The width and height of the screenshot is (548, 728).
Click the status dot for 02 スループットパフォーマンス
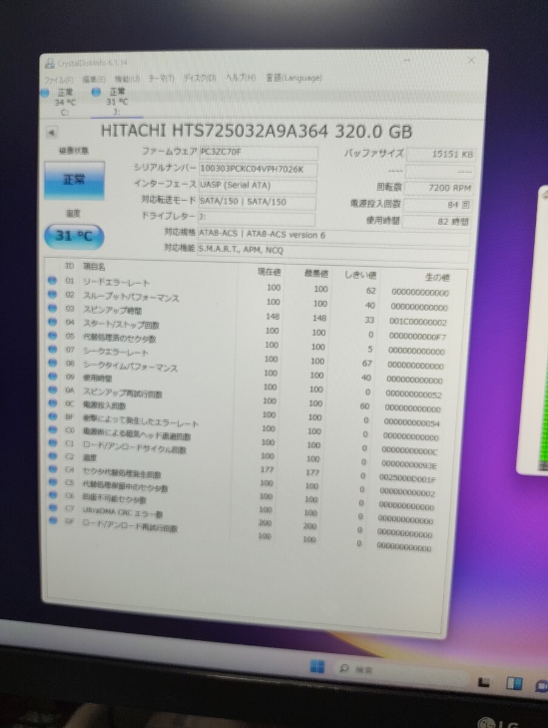tap(52, 295)
